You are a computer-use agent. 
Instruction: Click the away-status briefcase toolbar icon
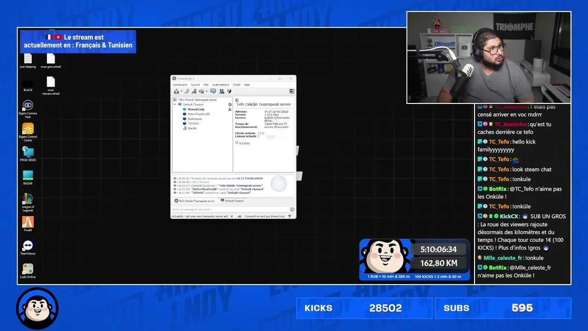[176, 91]
